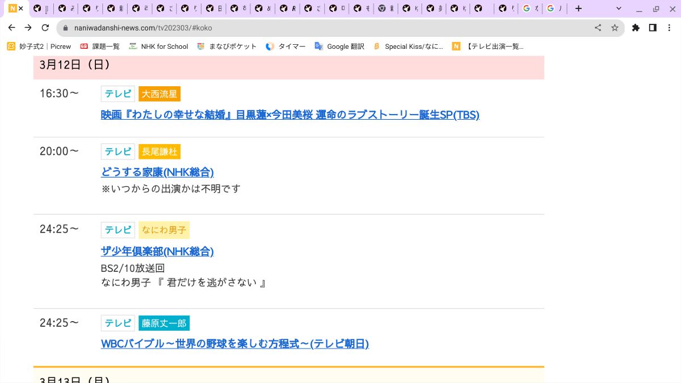Reload the current page
Screen dimensions: 681x383
[x=45, y=27]
